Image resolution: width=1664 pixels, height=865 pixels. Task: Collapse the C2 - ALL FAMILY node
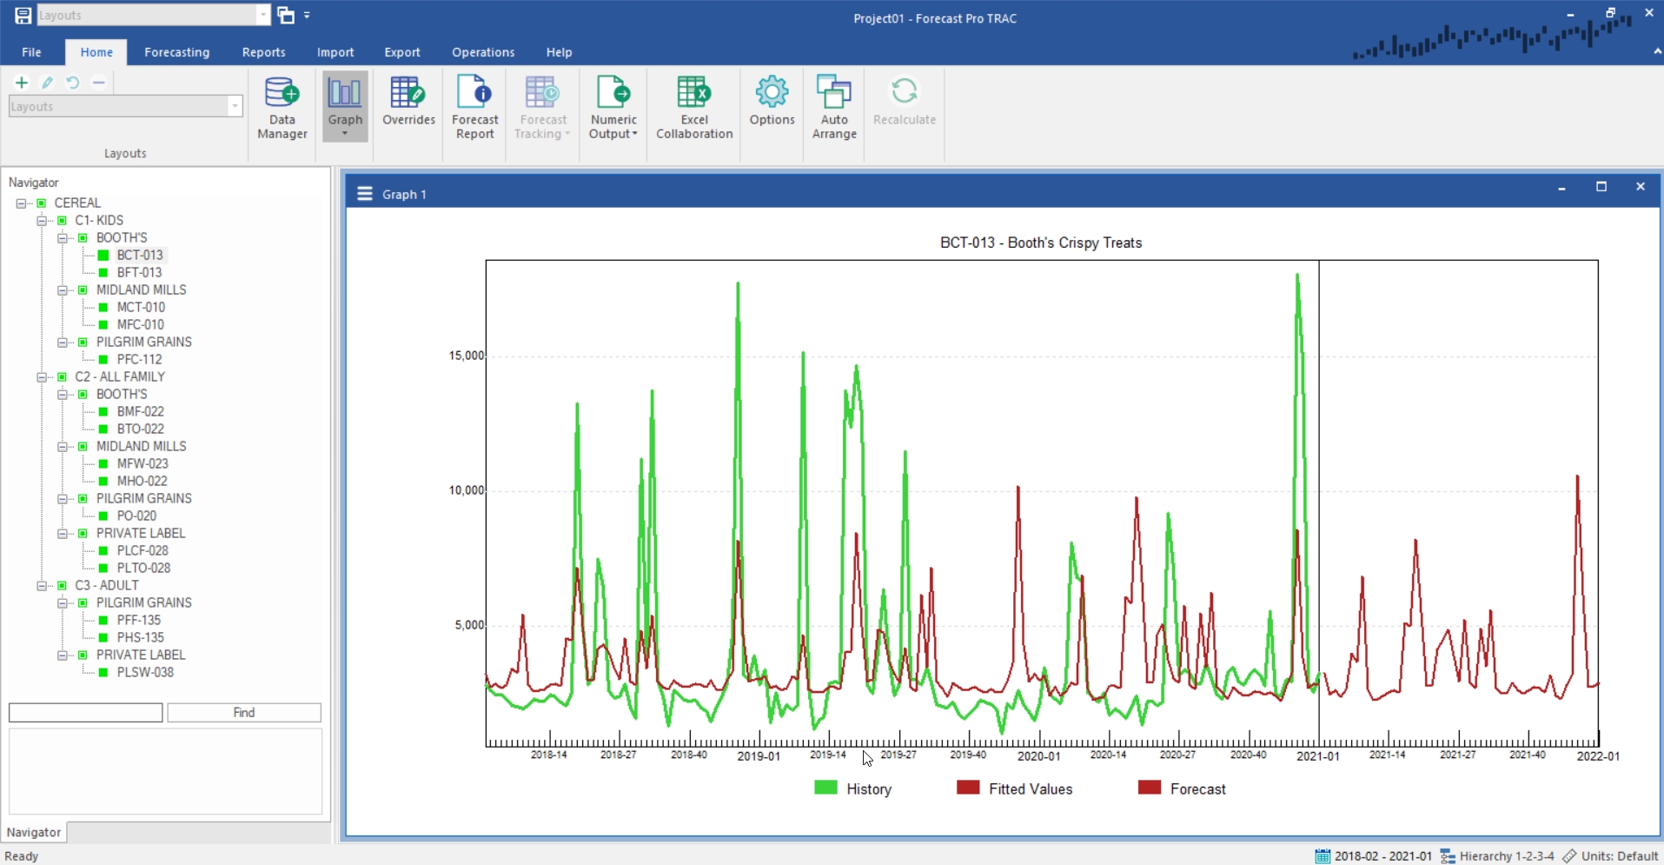point(42,377)
